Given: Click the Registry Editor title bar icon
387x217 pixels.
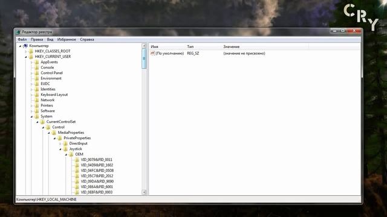Looking at the screenshot, I should [18, 32].
